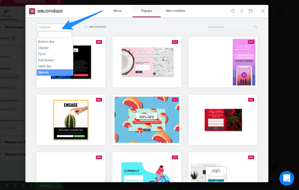Viewport: 299px width, 190px height.
Task: Click the Elementor logo icon in the library header
Action: pyautogui.click(x=32, y=11)
